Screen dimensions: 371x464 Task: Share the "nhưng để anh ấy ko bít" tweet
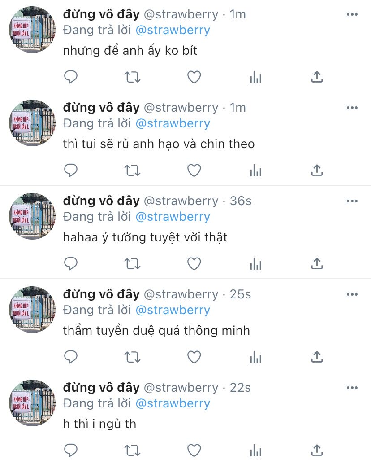tap(317, 77)
